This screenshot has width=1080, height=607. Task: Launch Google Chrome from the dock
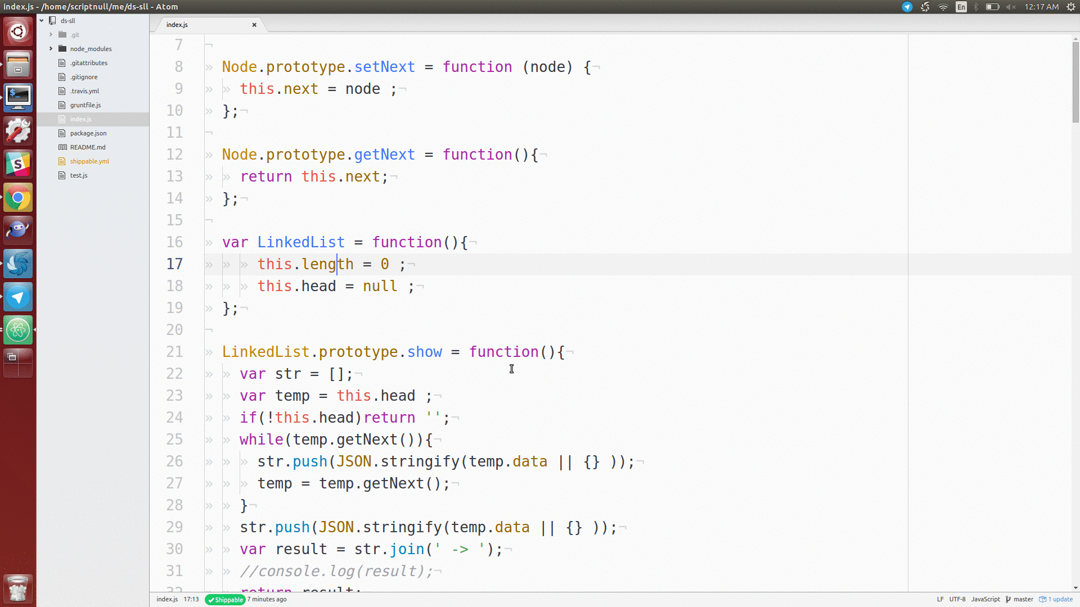(x=19, y=197)
